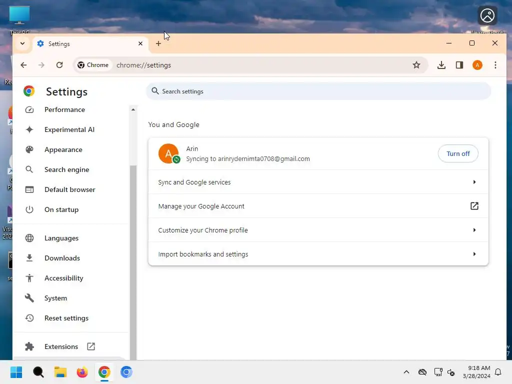
Task: Expand Sync and Google services
Action: [318, 182]
